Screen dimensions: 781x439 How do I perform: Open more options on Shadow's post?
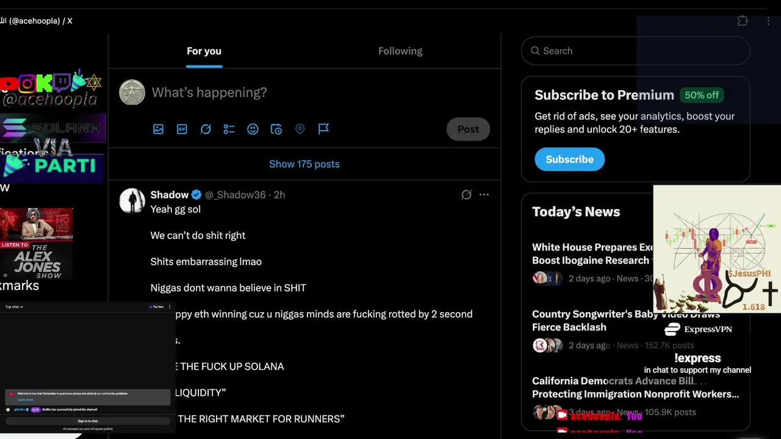click(484, 195)
